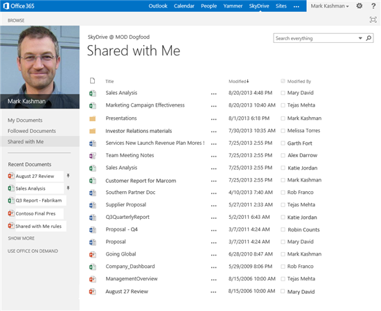Click Word icon for Q3QuarterlyReport
Screen dimensions: 381x311
(x=92, y=217)
